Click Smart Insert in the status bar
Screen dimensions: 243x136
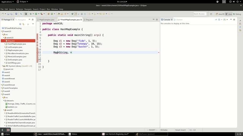(180, 130)
